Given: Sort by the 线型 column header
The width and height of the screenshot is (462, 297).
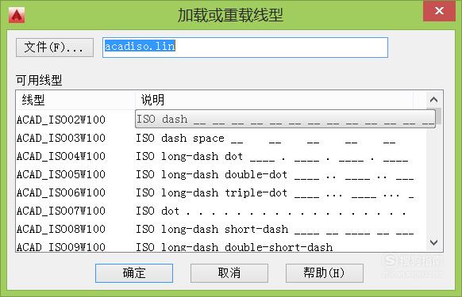Looking at the screenshot, I should click(x=75, y=100).
